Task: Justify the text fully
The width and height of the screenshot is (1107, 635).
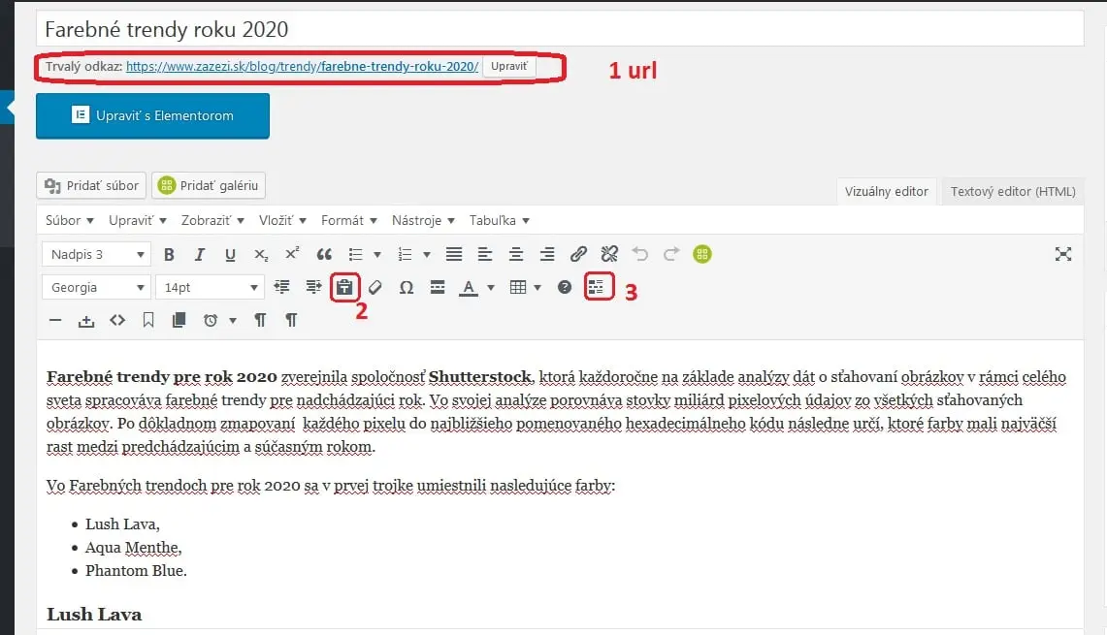Action: point(454,255)
